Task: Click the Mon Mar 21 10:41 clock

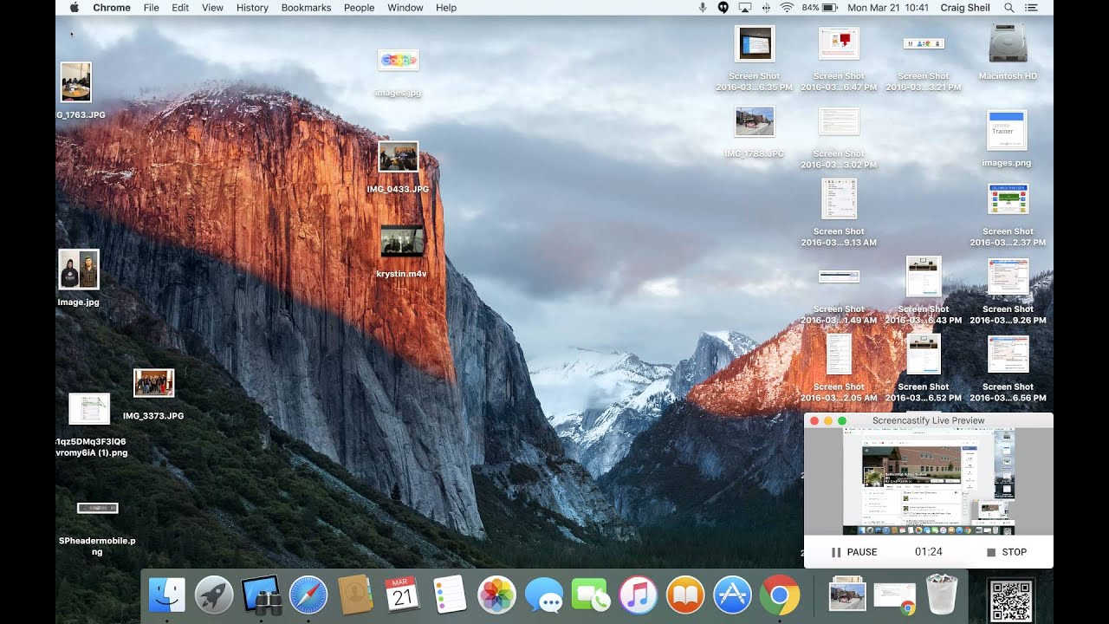Action: (x=888, y=8)
